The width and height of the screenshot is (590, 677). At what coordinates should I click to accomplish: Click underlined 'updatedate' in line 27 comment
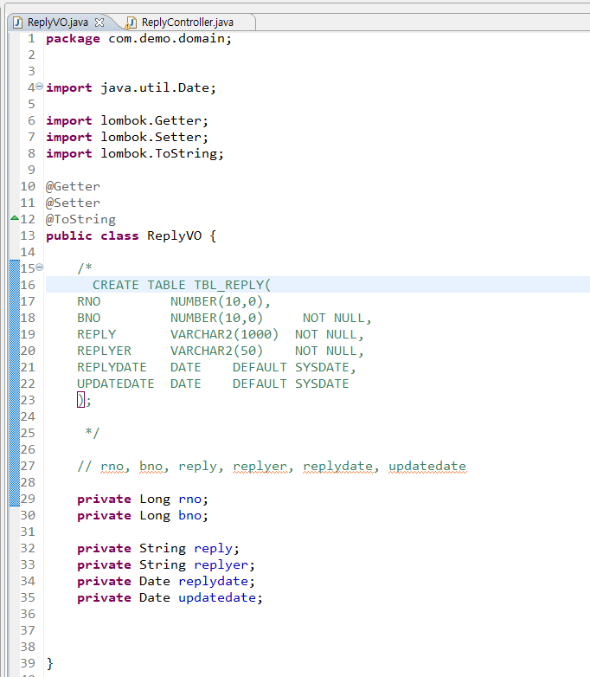(x=427, y=467)
